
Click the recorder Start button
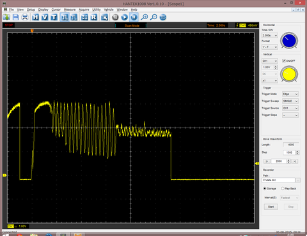pyautogui.click(x=271, y=207)
